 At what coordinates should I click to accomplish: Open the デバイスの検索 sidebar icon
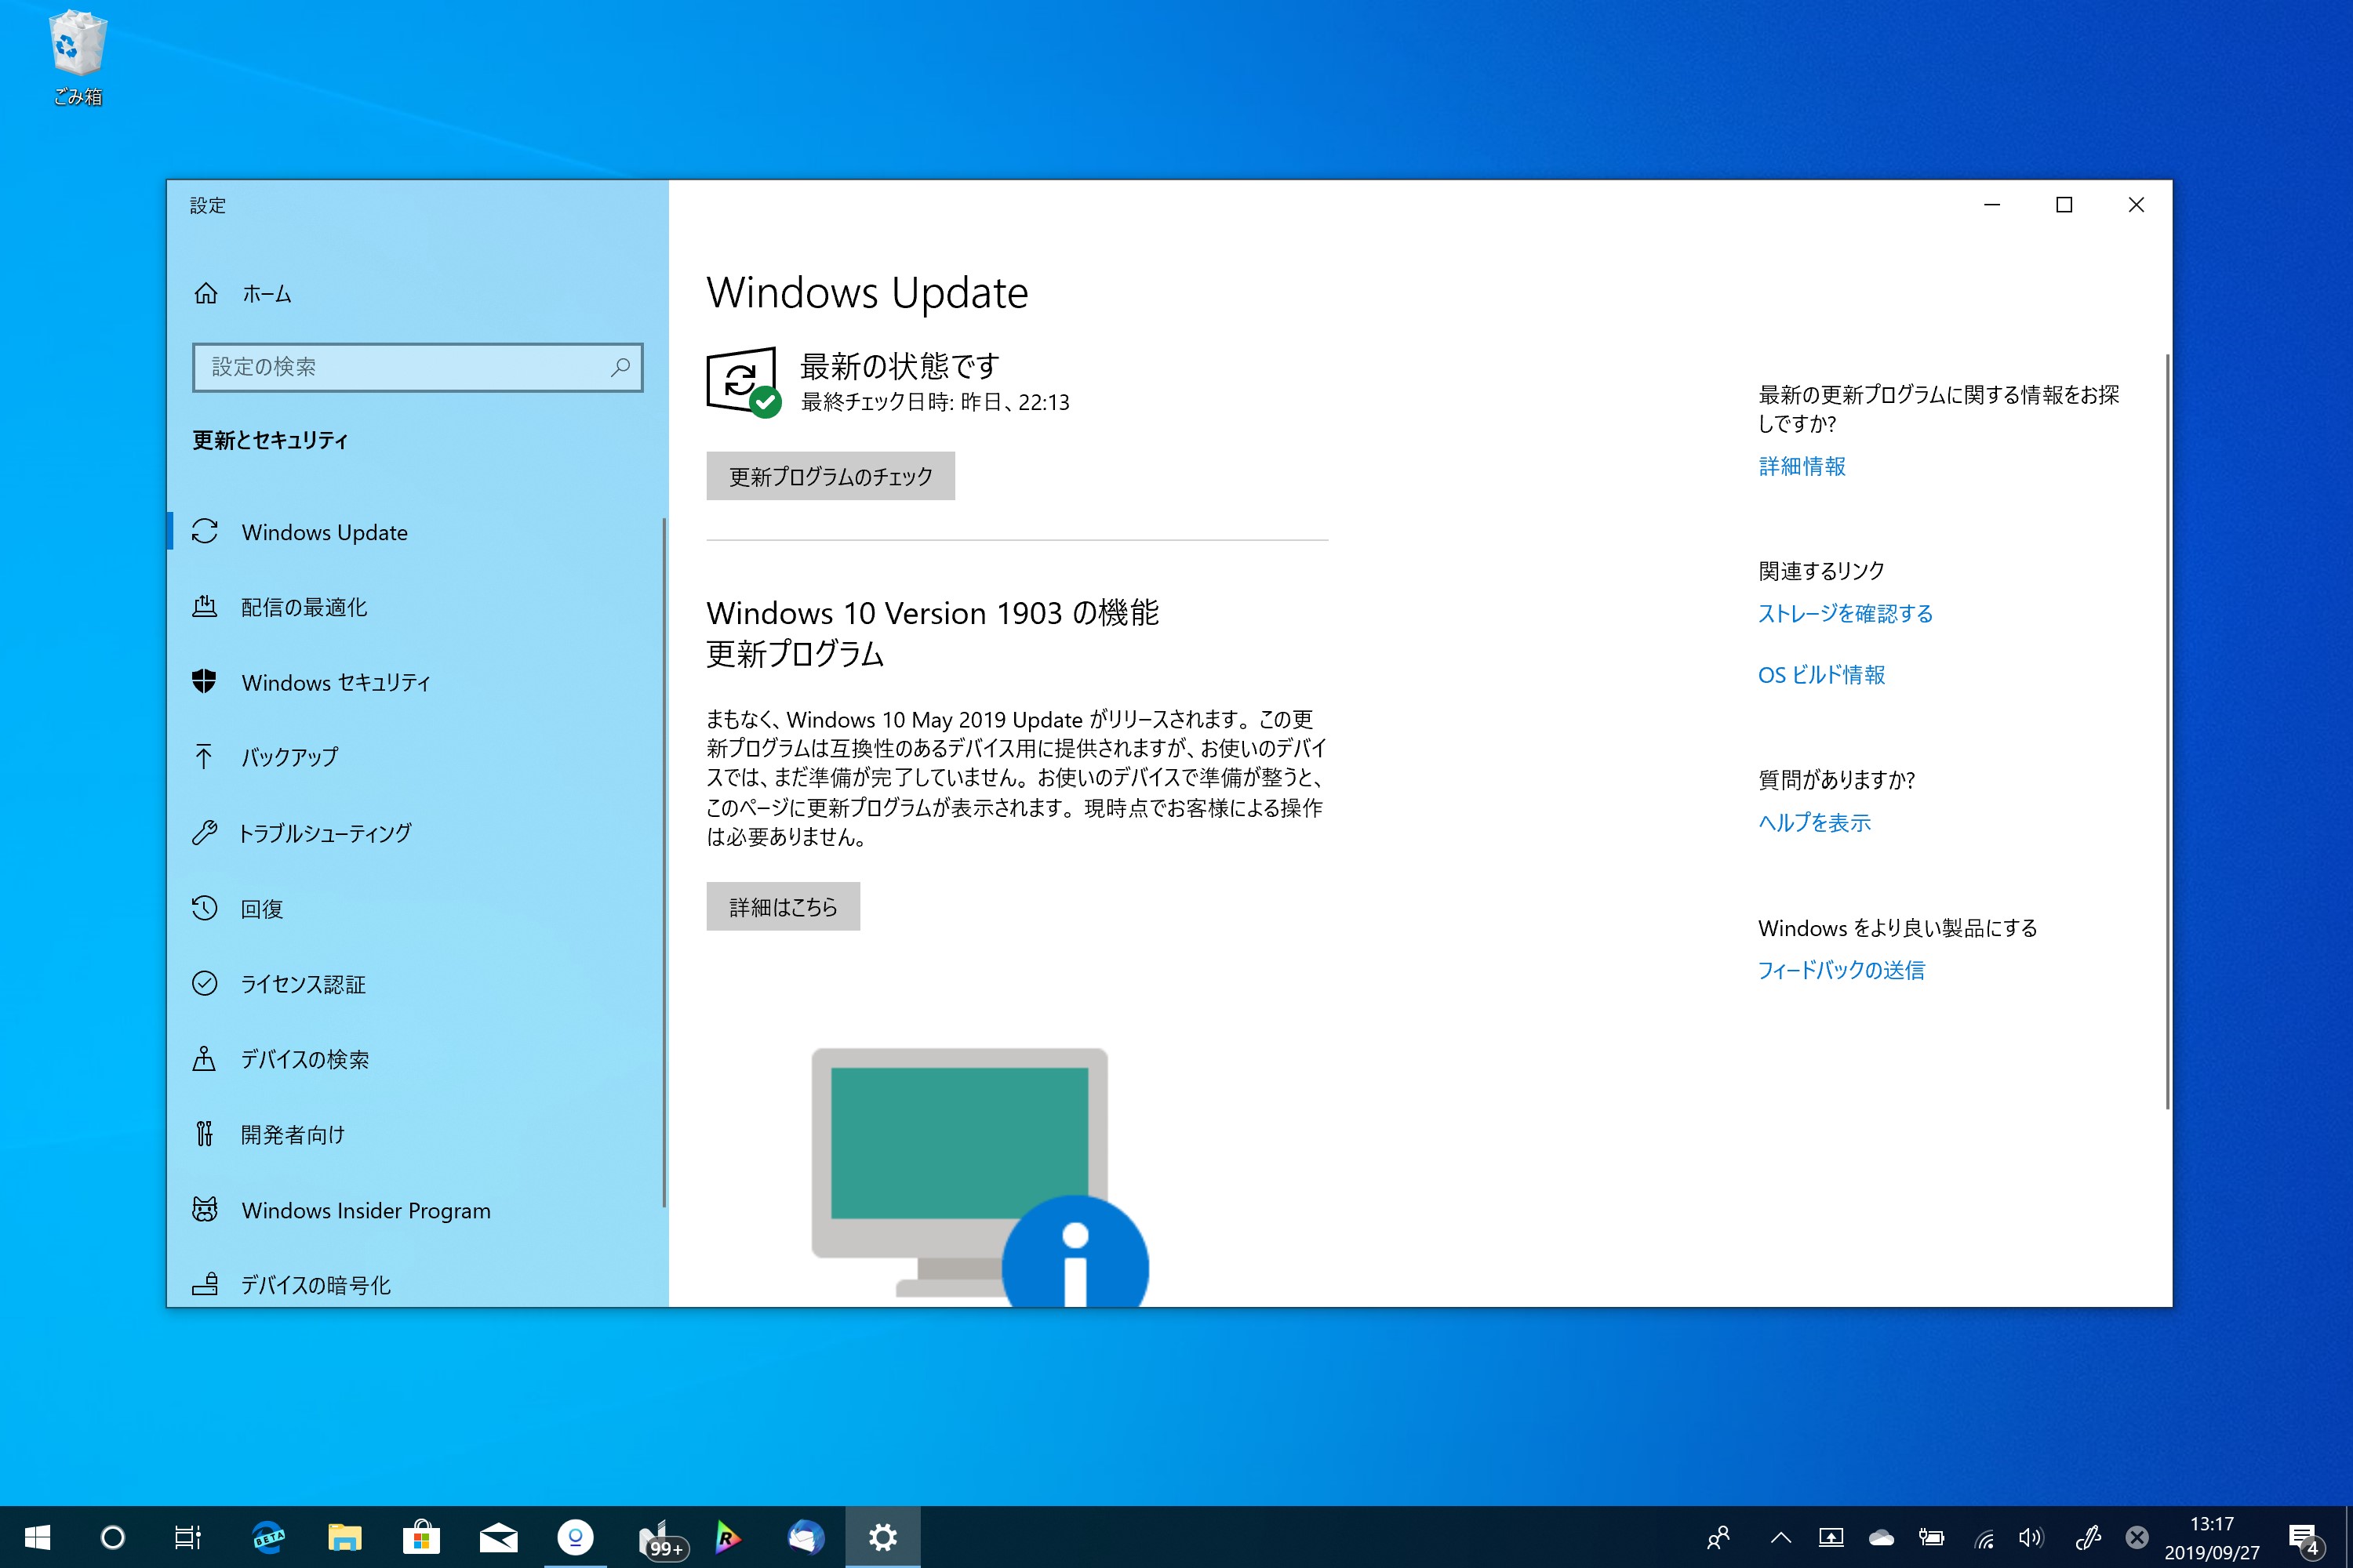point(205,1059)
